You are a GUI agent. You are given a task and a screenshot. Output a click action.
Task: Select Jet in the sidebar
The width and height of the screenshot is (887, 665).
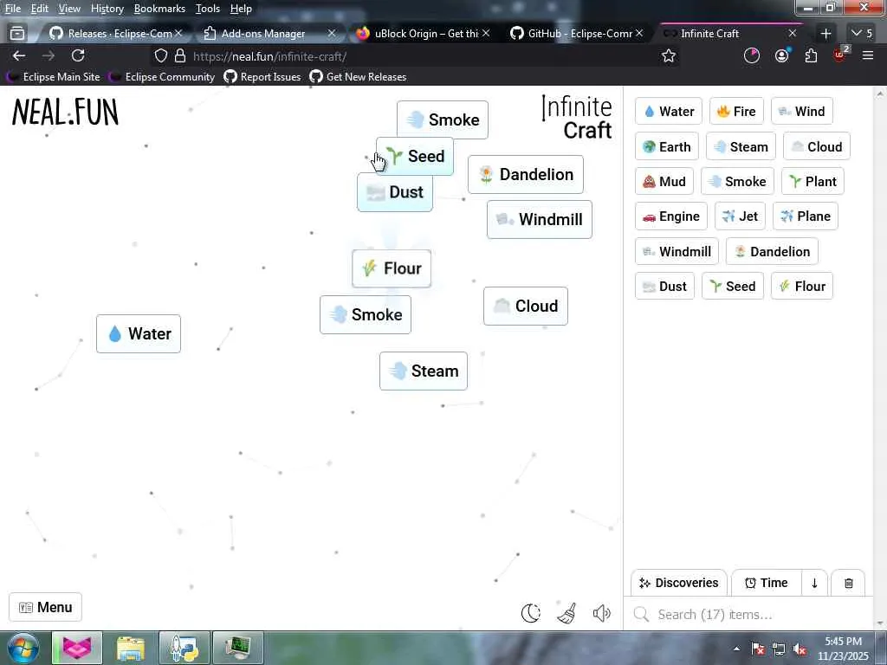740,216
